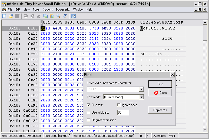Screen dimensions: 209x139
Task: Click the HEX application icon in title bar
Action: click(x=4, y=4)
